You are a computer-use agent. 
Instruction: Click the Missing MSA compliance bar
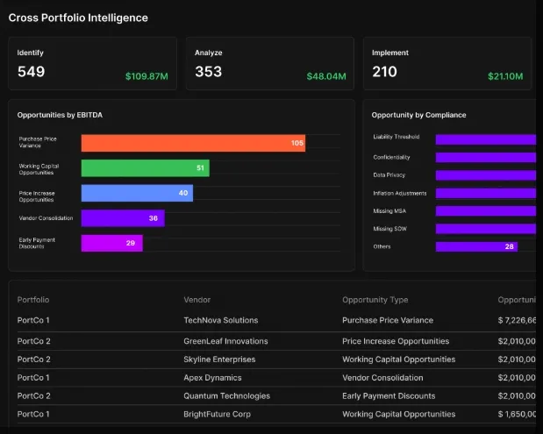point(486,210)
